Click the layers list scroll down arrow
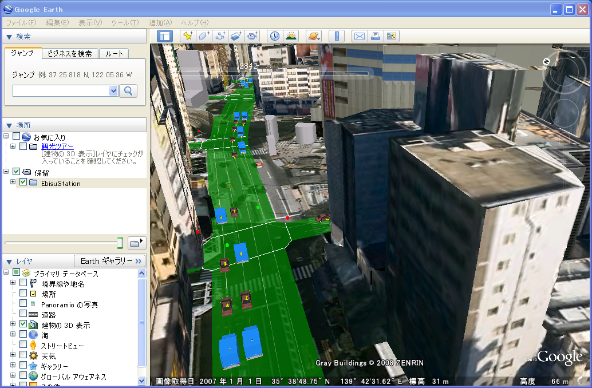The height and width of the screenshot is (388, 592). point(141,381)
